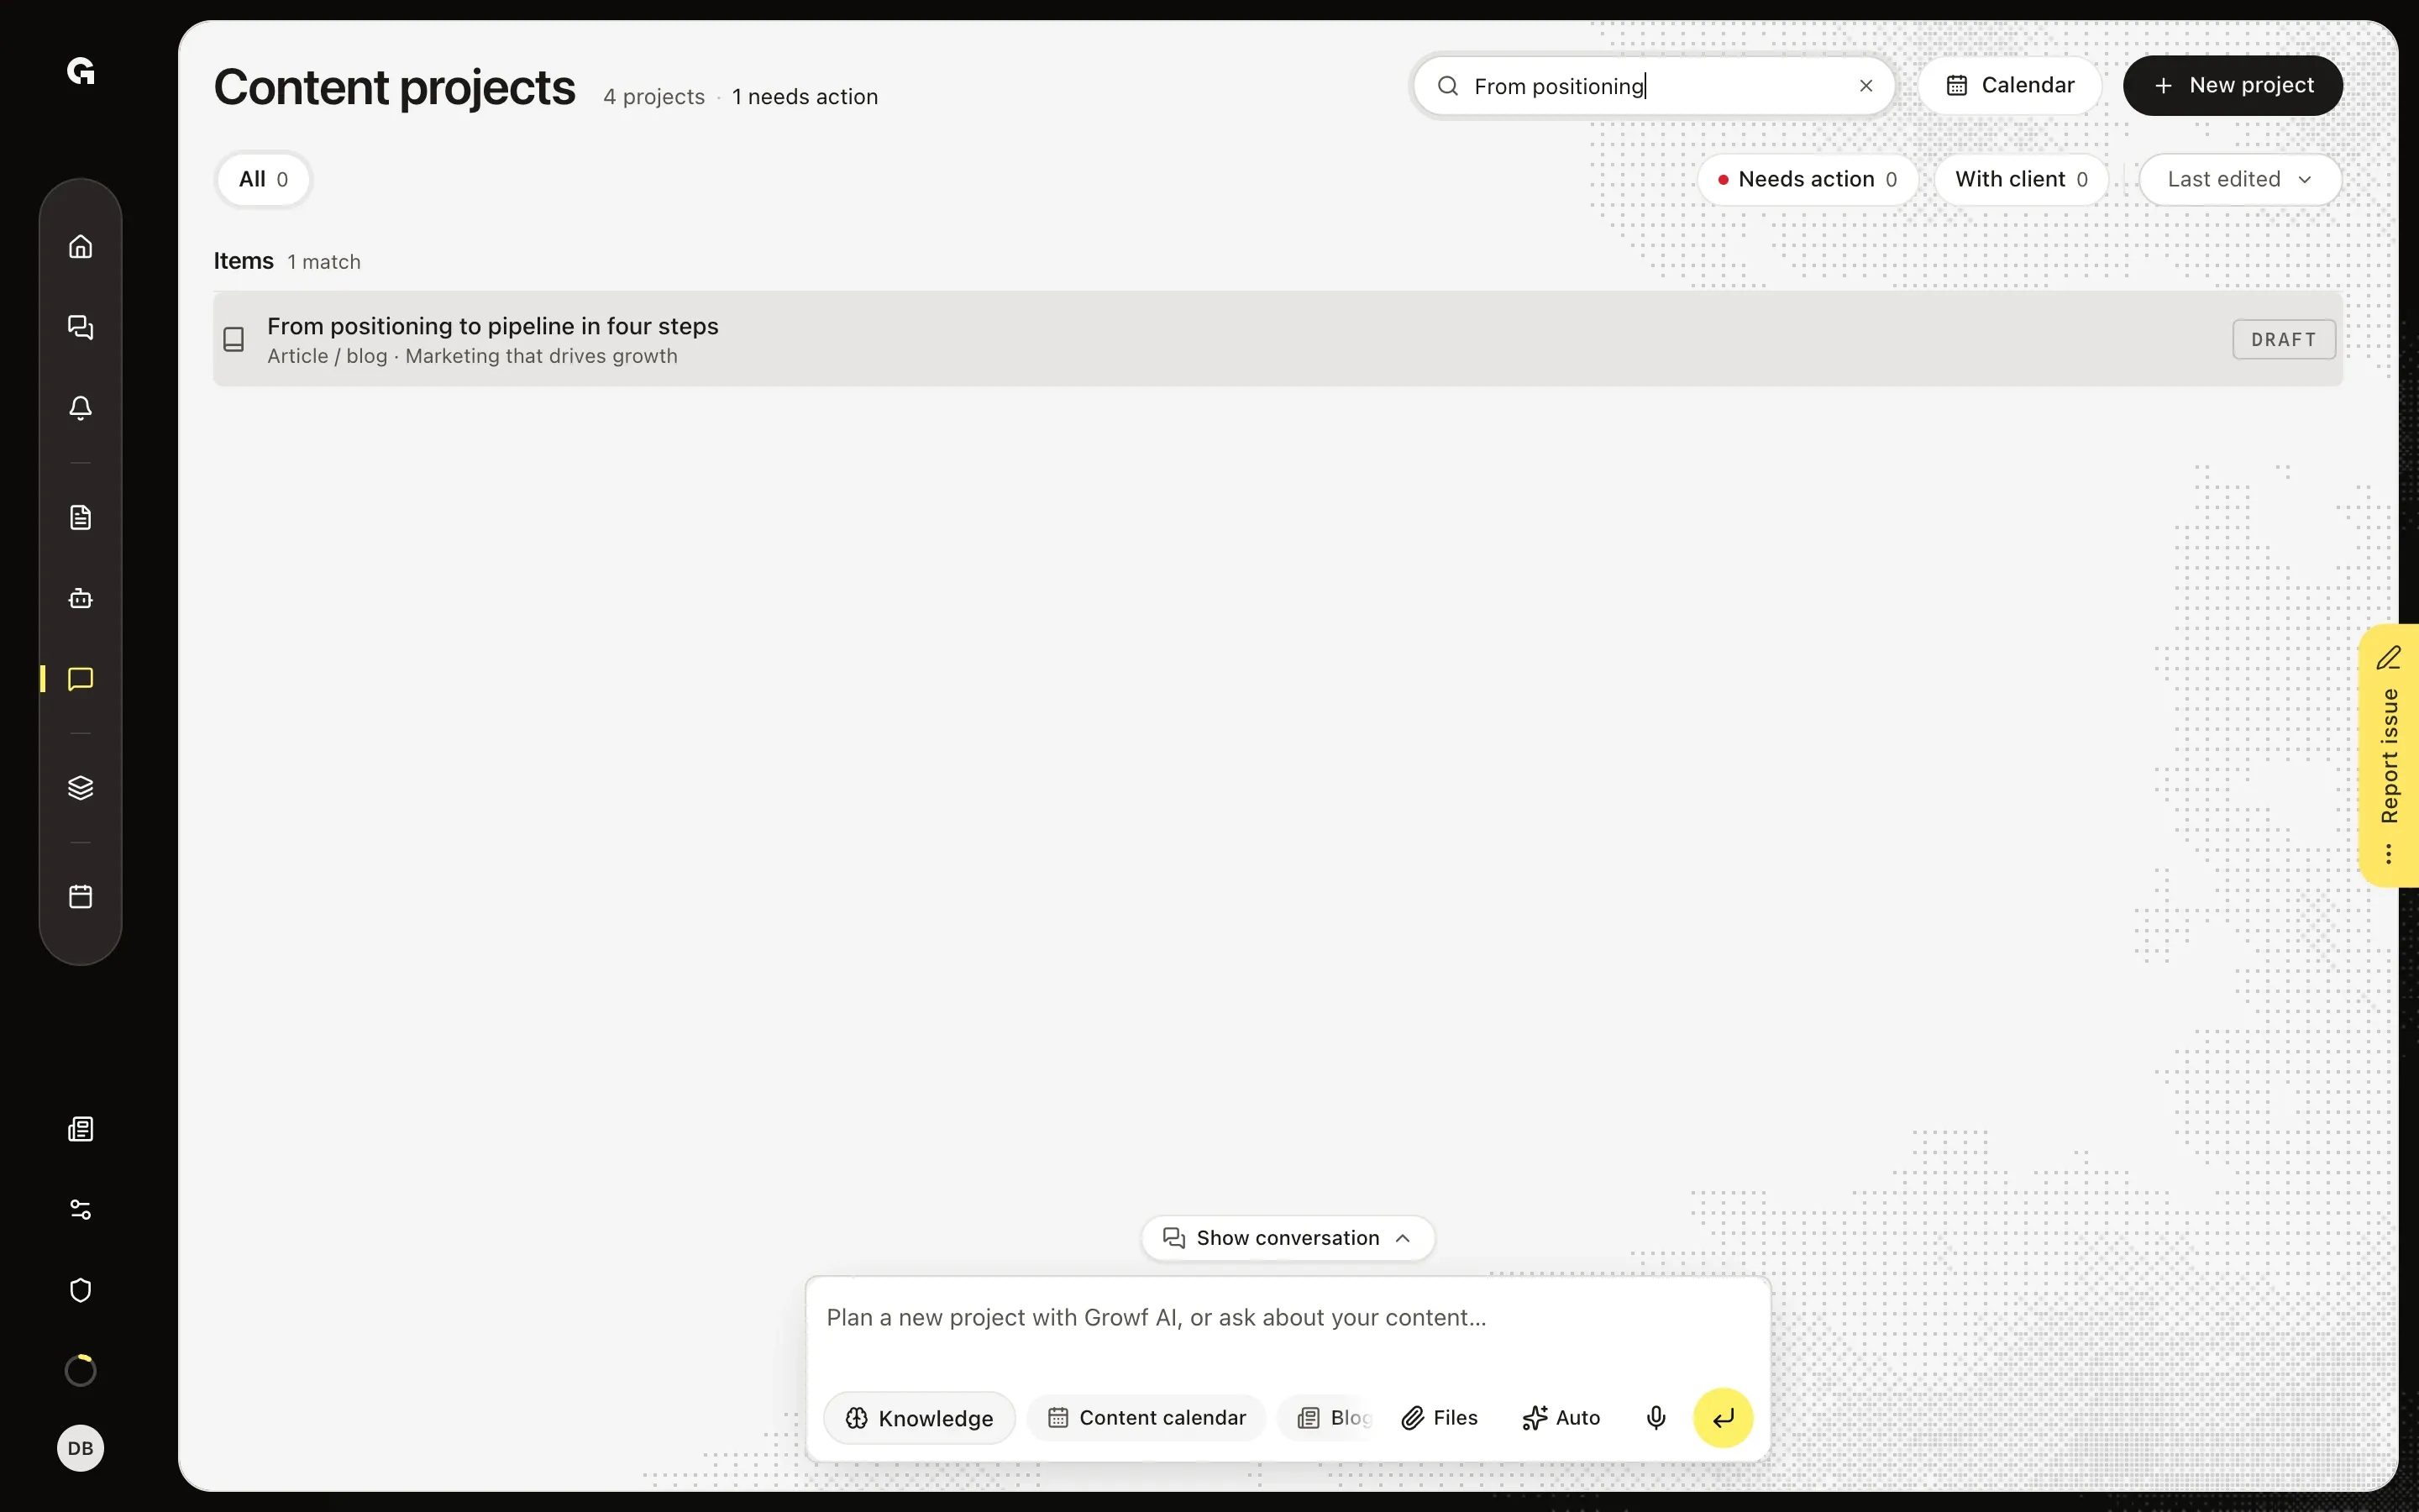Open From positioning to pipeline article
Screen dimensions: 2419x1512
(x=1278, y=339)
